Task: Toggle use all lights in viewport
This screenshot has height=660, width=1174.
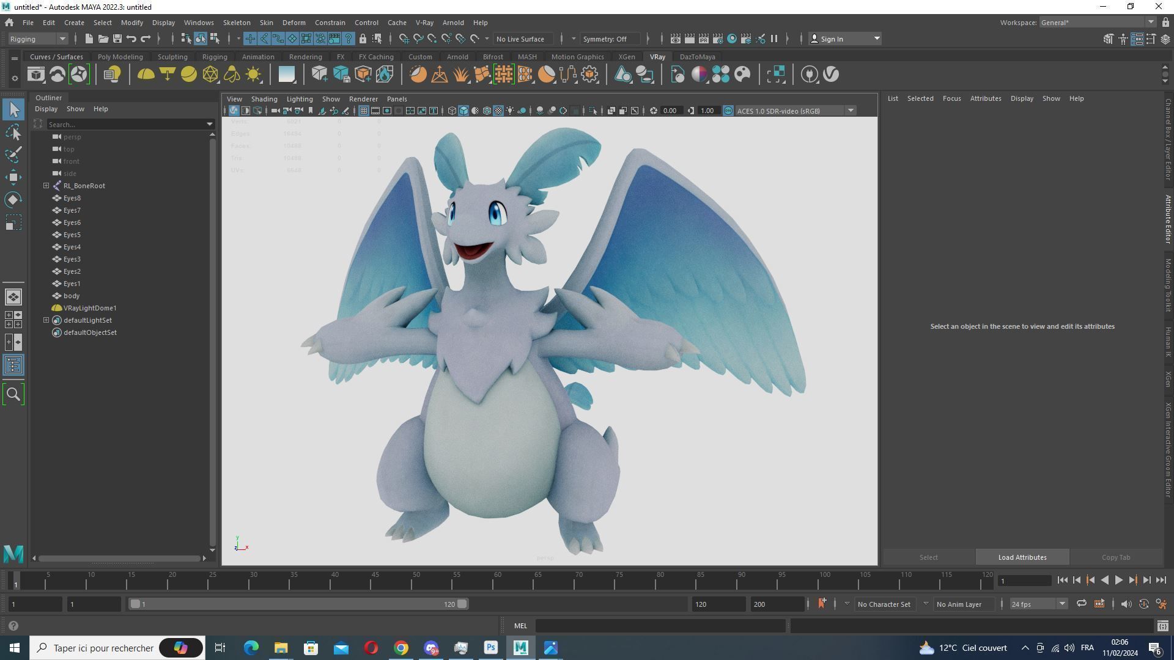Action: [510, 111]
